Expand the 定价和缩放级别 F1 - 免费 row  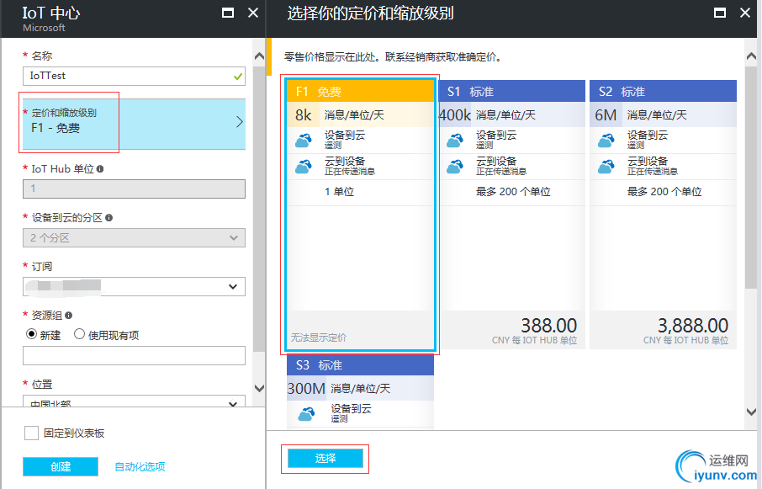[x=134, y=124]
